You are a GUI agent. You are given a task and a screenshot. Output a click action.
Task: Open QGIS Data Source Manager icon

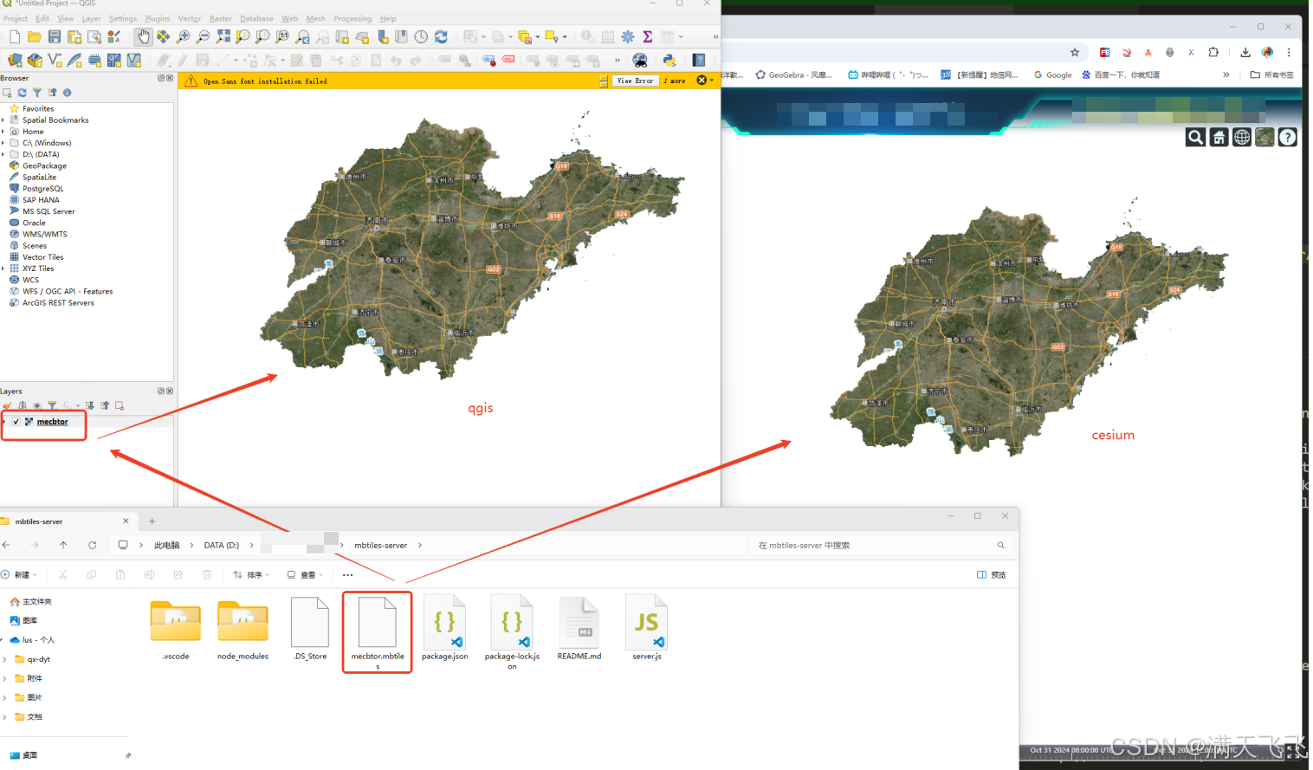point(15,60)
